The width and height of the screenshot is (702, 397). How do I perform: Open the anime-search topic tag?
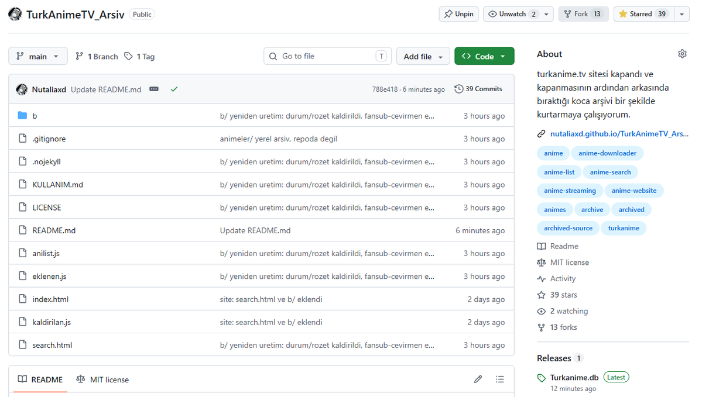click(610, 172)
